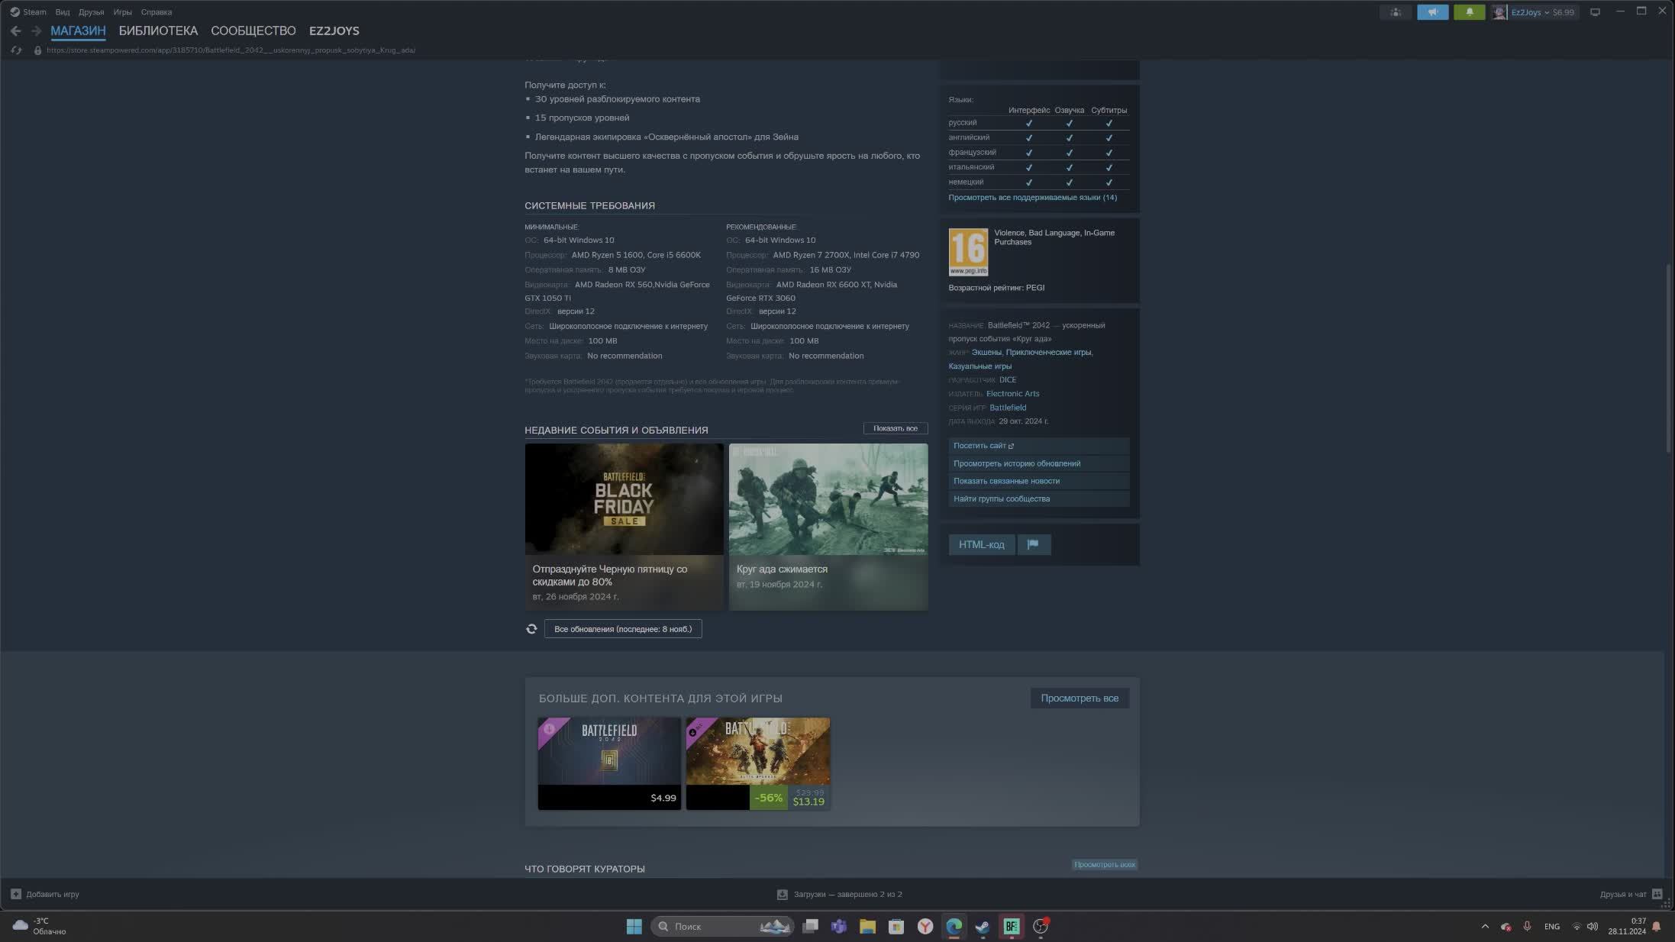1675x942 pixels.
Task: Click the downloads icon in the bottom bar
Action: click(783, 894)
